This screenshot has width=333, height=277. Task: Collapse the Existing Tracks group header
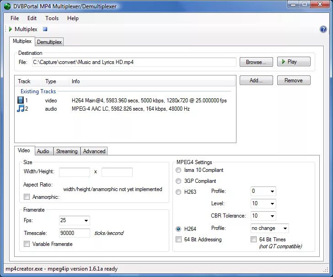tap(38, 91)
